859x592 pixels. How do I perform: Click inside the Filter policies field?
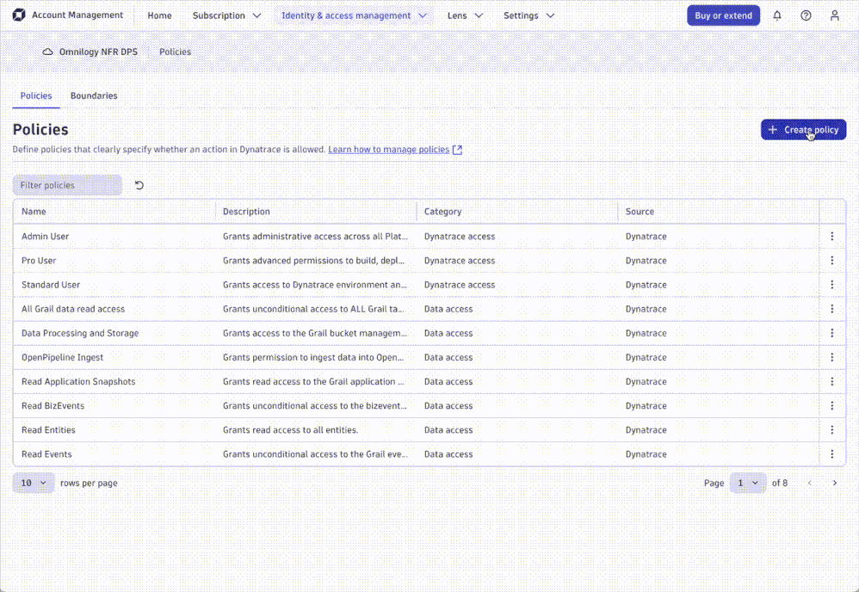(x=67, y=185)
